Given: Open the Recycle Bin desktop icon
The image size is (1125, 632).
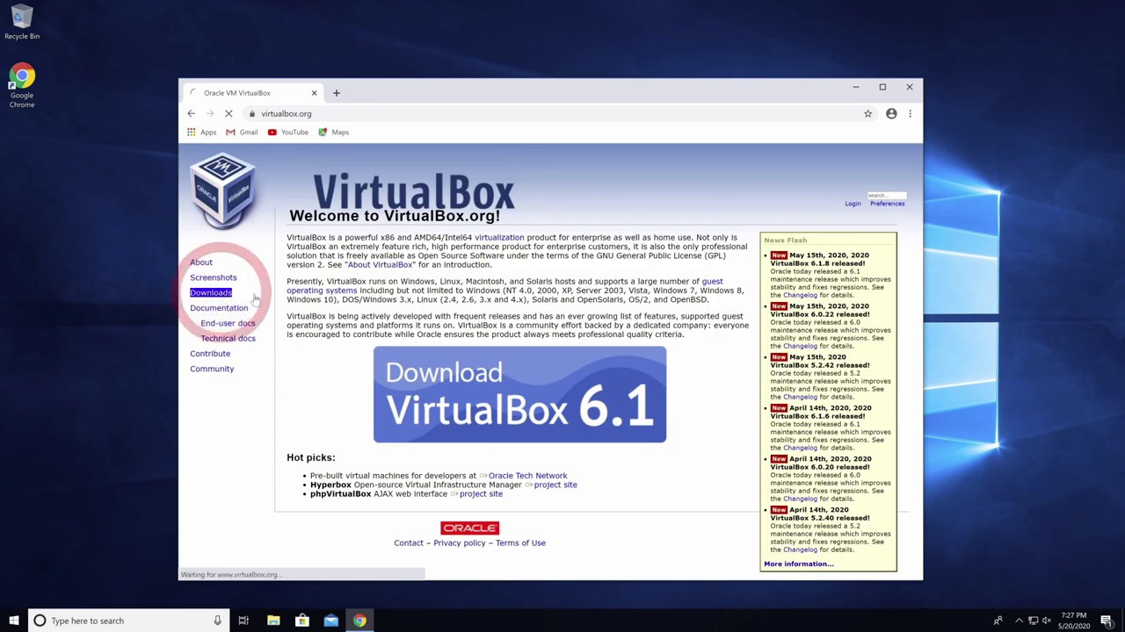Looking at the screenshot, I should [x=22, y=23].
